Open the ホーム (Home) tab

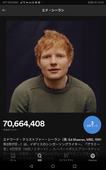(13, 157)
